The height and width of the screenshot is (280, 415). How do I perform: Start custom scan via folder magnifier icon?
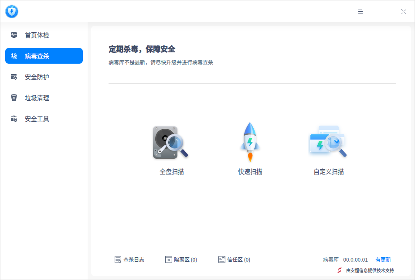(328, 141)
